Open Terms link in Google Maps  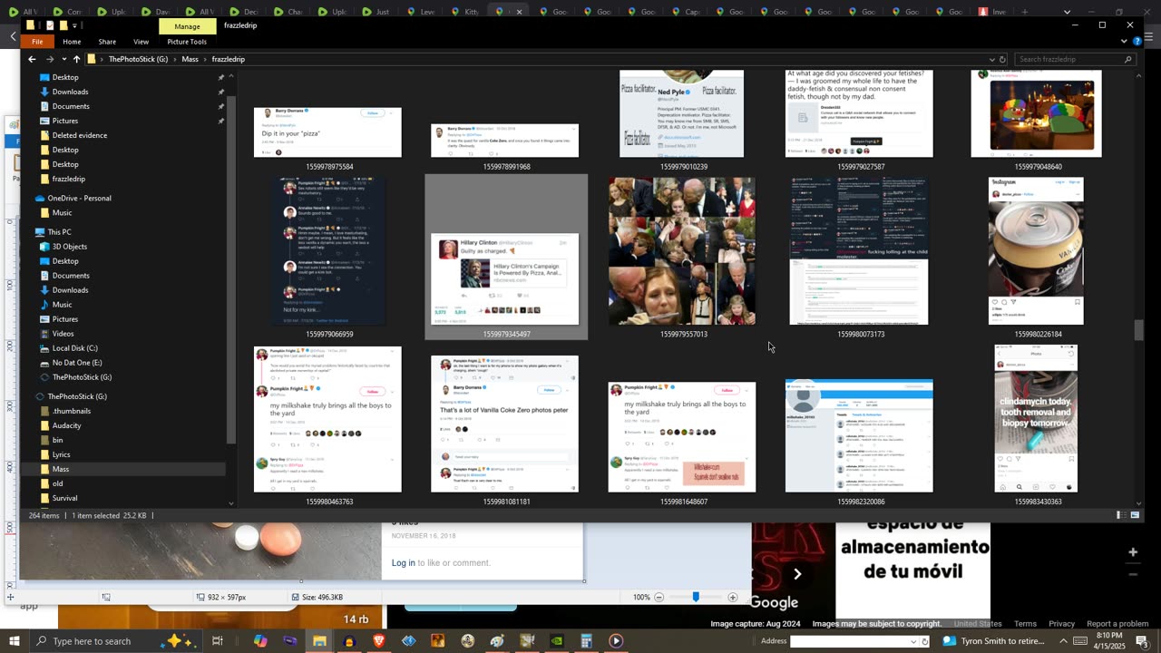[1025, 624]
